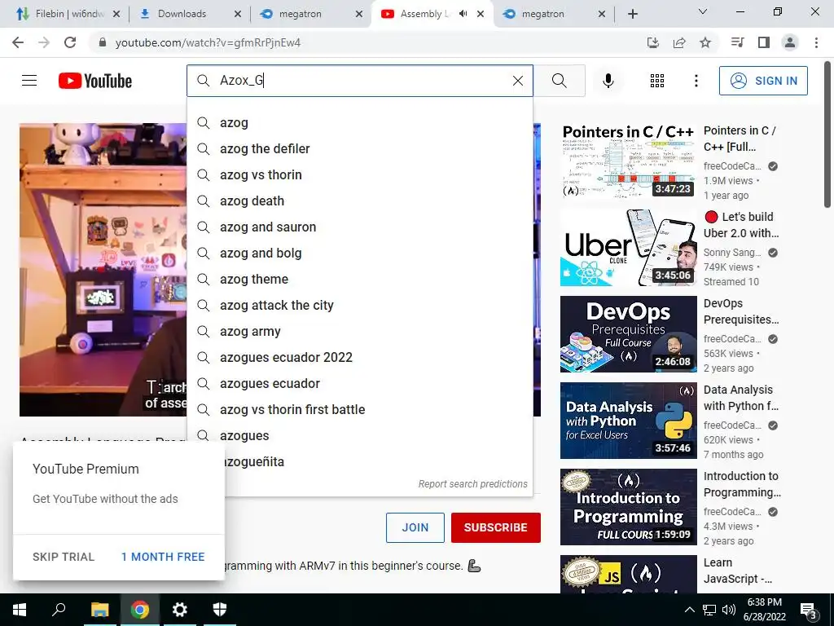Choose suggestion "azog and bolg"
The height and width of the screenshot is (626, 834).
pos(359,253)
